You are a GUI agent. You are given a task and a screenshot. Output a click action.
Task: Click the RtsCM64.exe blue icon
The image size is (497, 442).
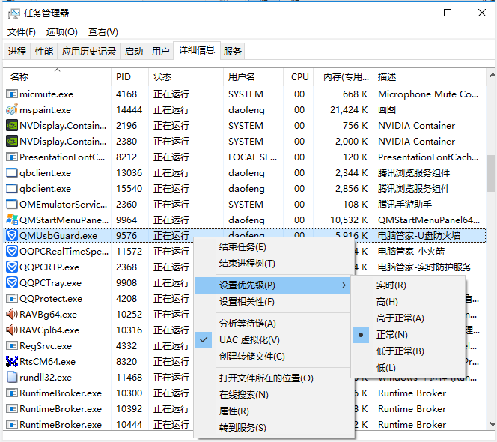12,361
